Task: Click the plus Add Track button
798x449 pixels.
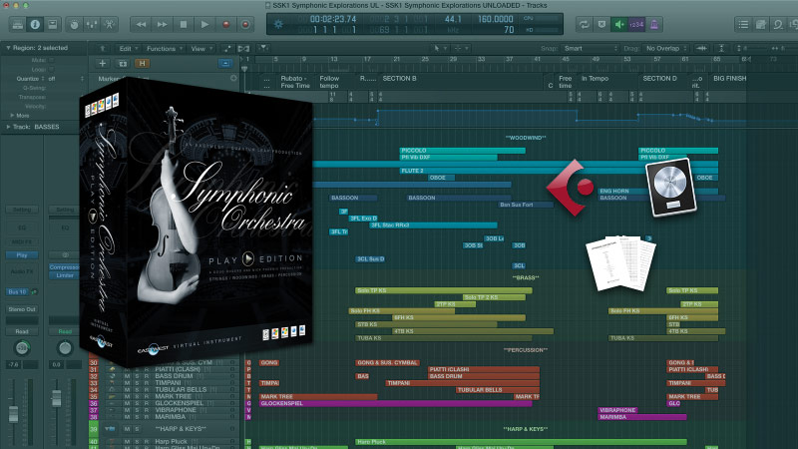Action: coord(103,63)
